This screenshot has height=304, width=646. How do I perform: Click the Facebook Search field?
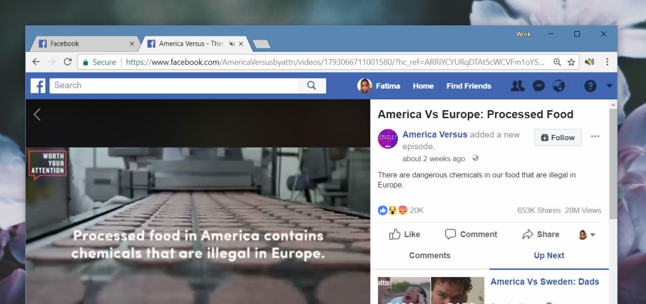pos(174,85)
